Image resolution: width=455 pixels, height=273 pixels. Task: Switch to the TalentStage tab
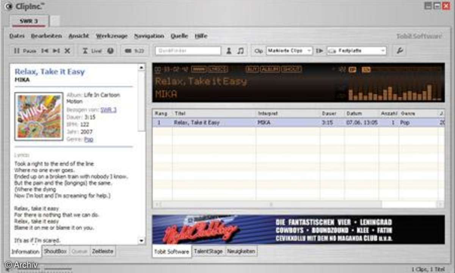pyautogui.click(x=209, y=251)
